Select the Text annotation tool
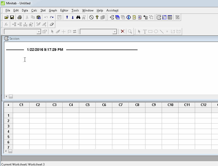218x166 pixels. (145, 31)
